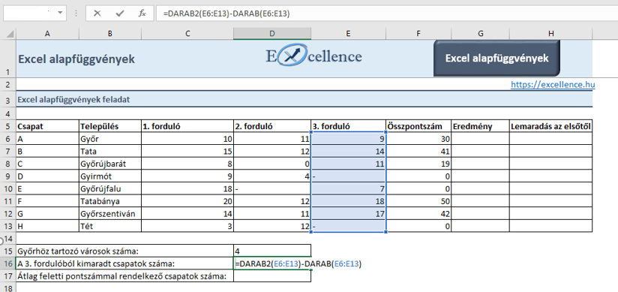
Task: Click Győr's empty Eredmény cell
Action: (480, 139)
